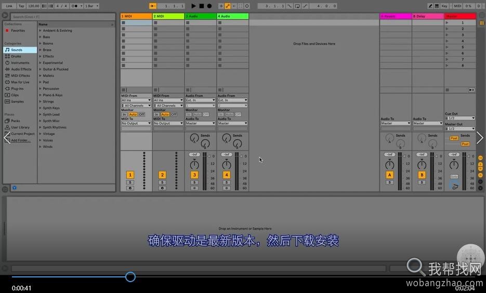
Task: Select the Master track header
Action: (x=460, y=16)
